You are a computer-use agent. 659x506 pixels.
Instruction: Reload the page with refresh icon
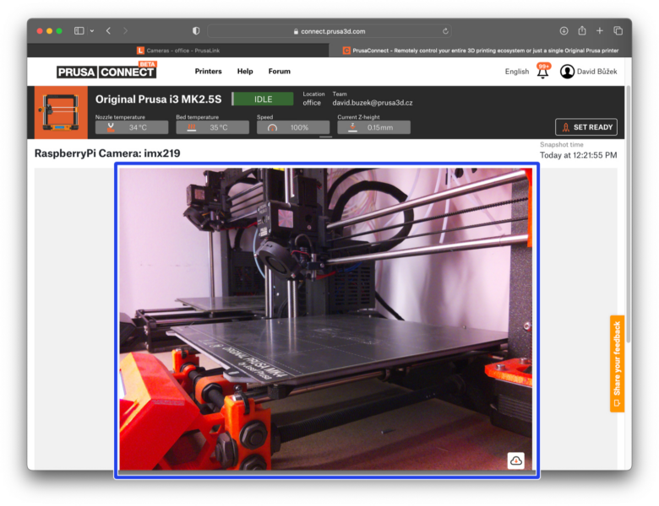(x=445, y=31)
